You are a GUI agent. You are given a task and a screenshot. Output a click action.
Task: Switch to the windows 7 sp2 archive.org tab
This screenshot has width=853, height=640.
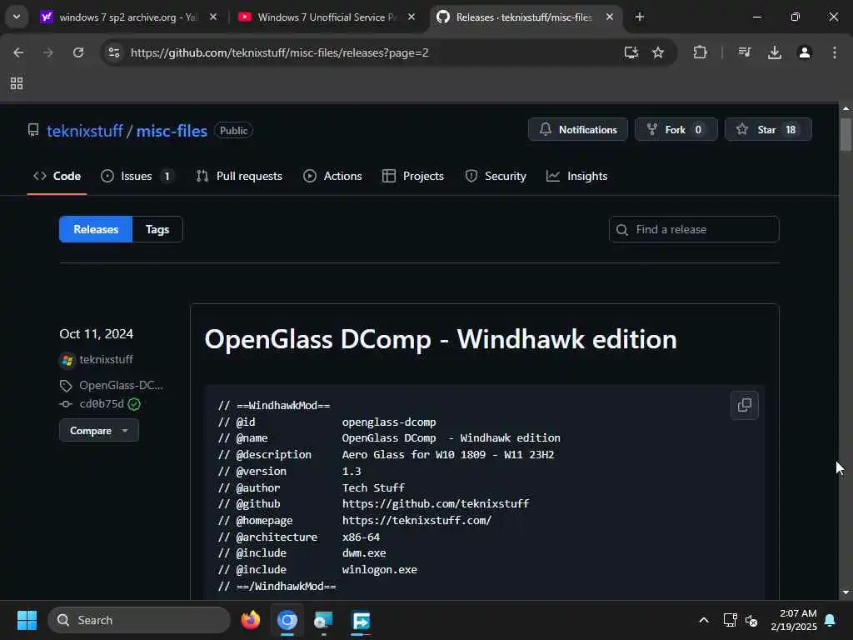coord(128,17)
